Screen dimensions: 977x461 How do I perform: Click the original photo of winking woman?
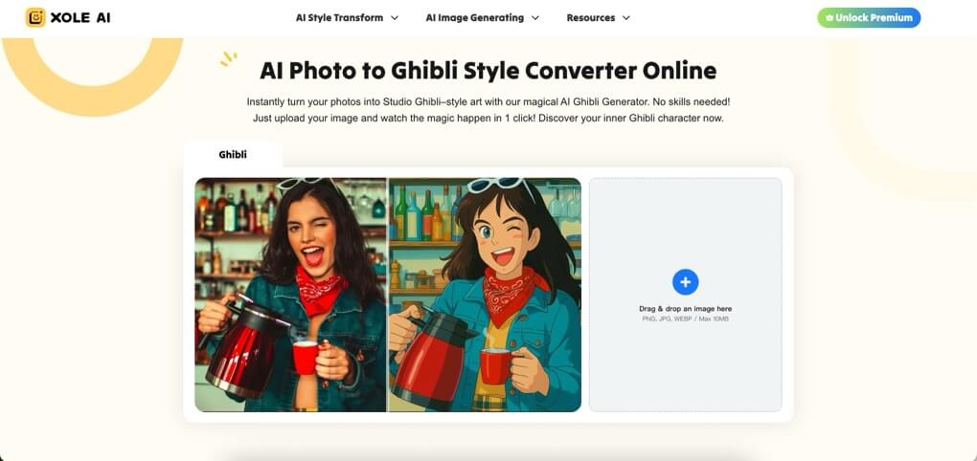pyautogui.click(x=290, y=295)
